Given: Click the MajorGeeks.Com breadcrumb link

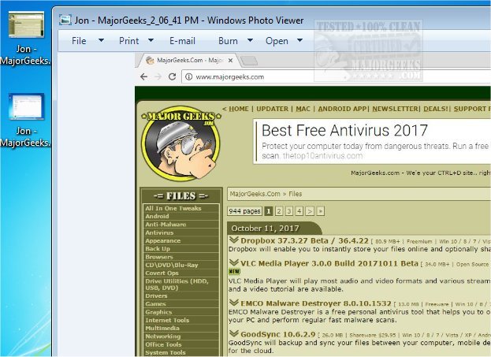Looking at the screenshot, I should pyautogui.click(x=255, y=194).
